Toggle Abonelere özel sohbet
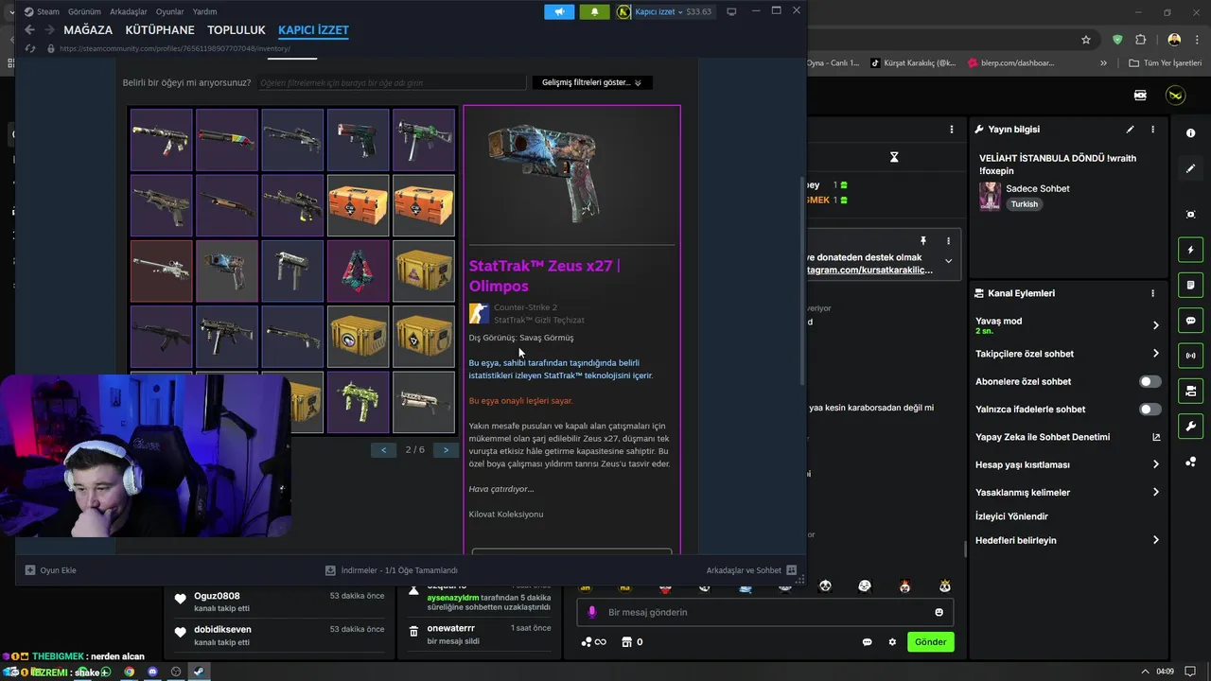 [x=1150, y=381]
